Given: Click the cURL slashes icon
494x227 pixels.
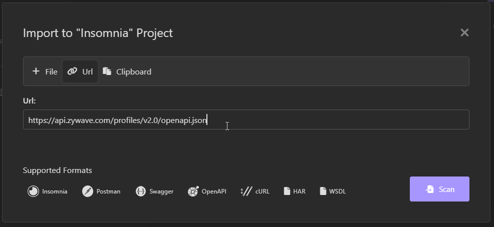Looking at the screenshot, I should tap(246, 191).
